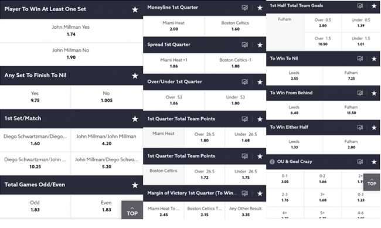This screenshot has height=228, width=381.
Task: Open stats icon for To Win Either Half
Action: [x=360, y=127]
